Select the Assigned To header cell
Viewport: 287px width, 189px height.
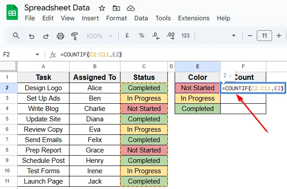[95, 77]
